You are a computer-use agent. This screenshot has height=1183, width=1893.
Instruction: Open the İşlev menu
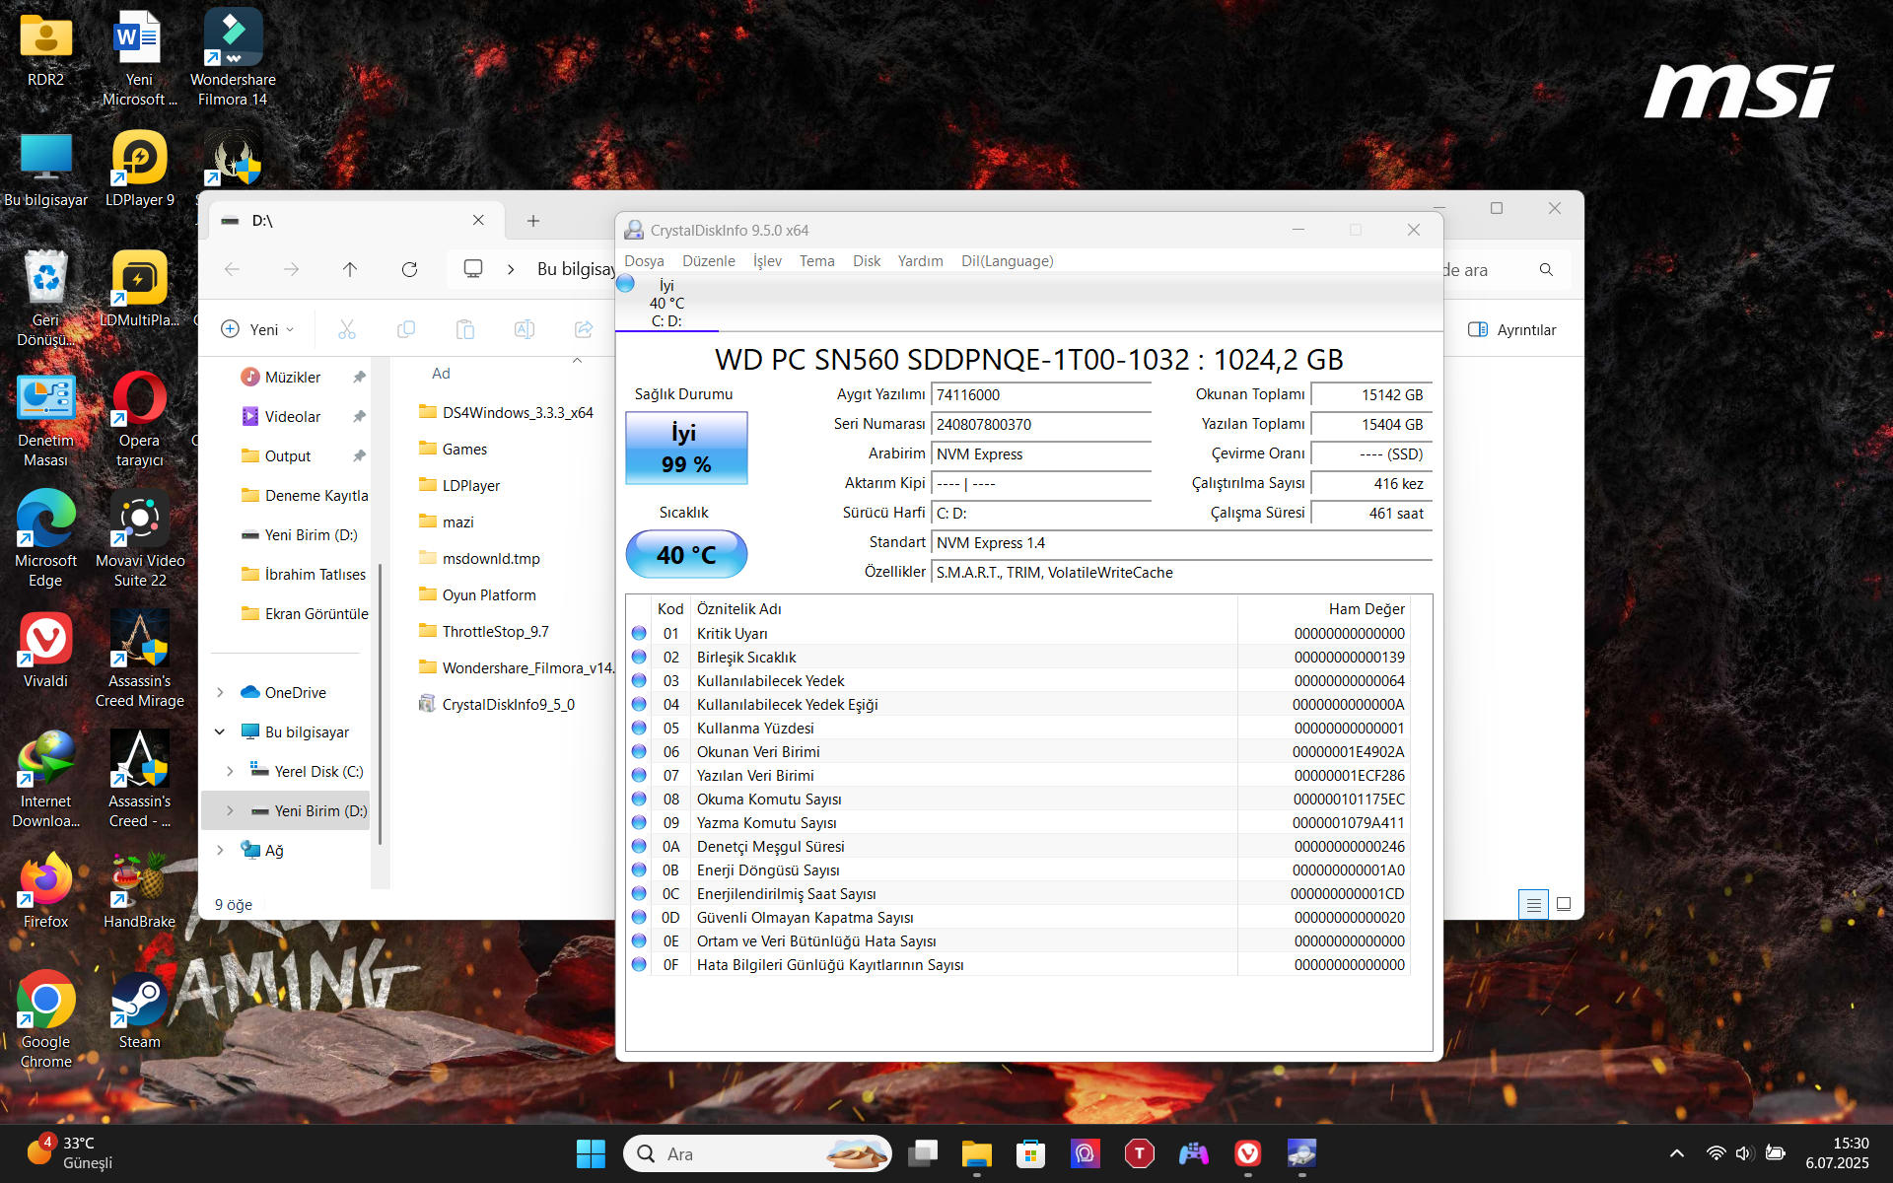[767, 261]
